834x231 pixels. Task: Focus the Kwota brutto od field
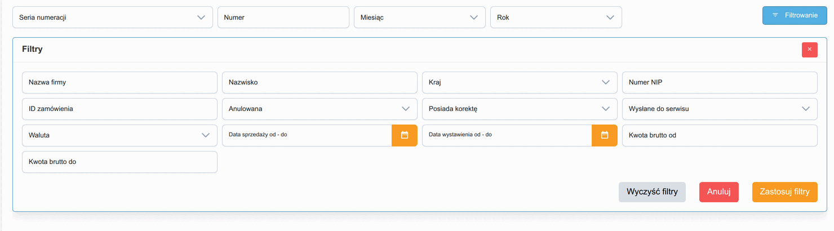[720, 135]
